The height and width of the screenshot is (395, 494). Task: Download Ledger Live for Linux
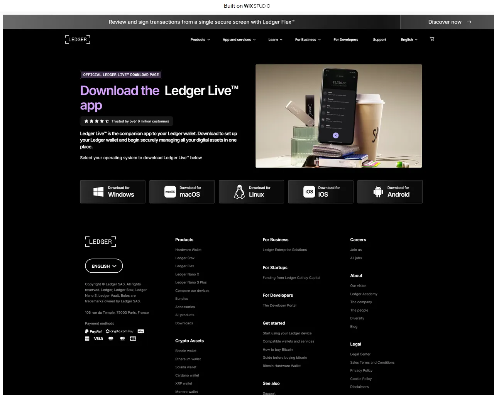[251, 192]
